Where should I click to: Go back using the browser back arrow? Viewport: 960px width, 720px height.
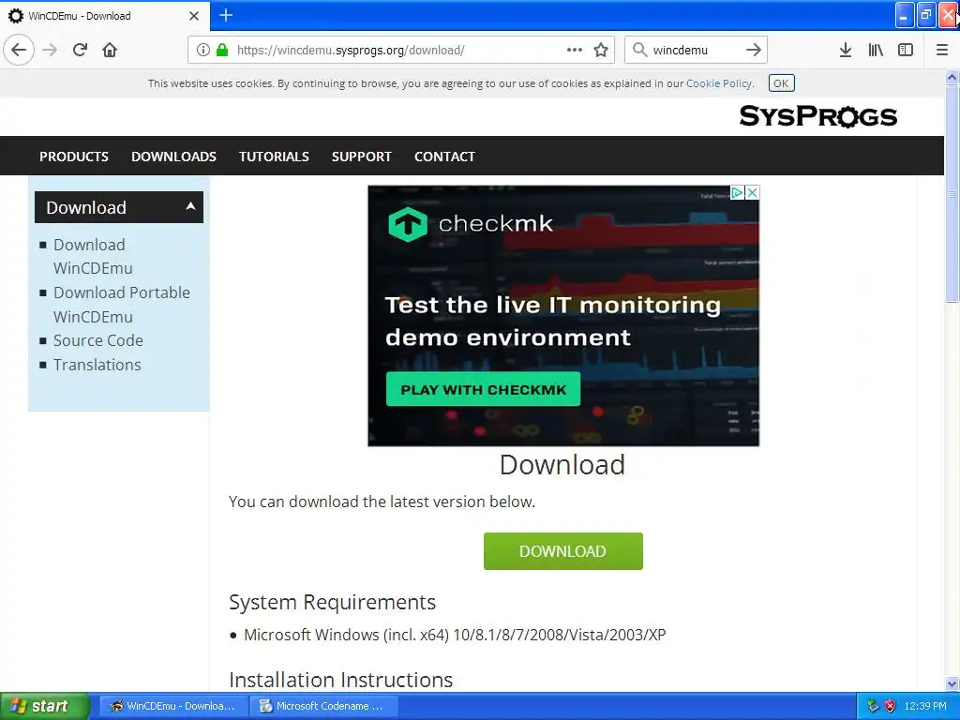pyautogui.click(x=19, y=50)
